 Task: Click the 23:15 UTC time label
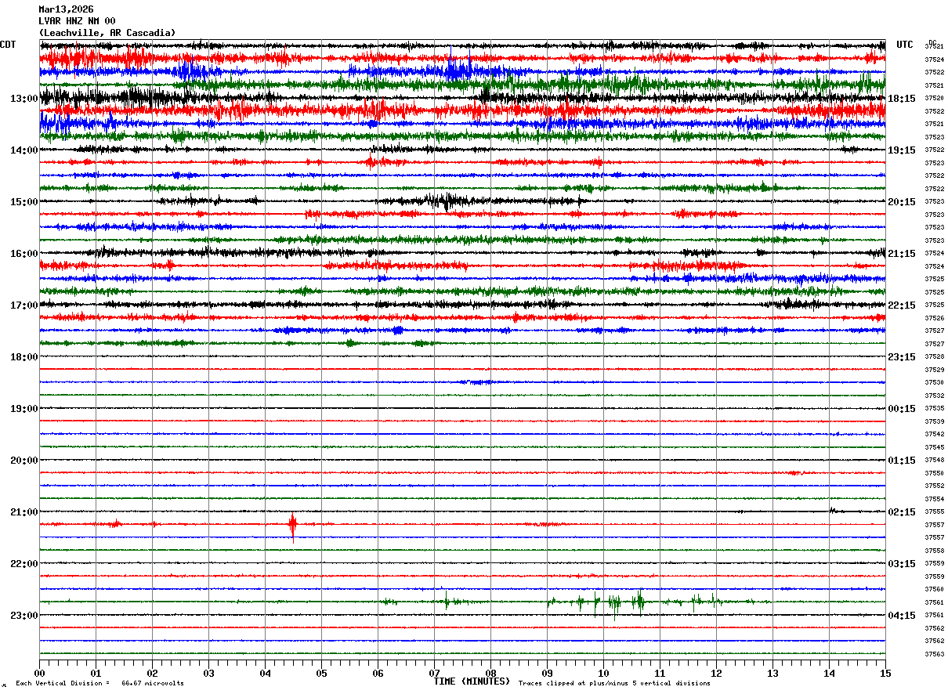point(902,357)
